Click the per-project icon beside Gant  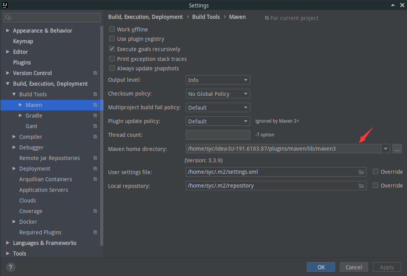95,126
